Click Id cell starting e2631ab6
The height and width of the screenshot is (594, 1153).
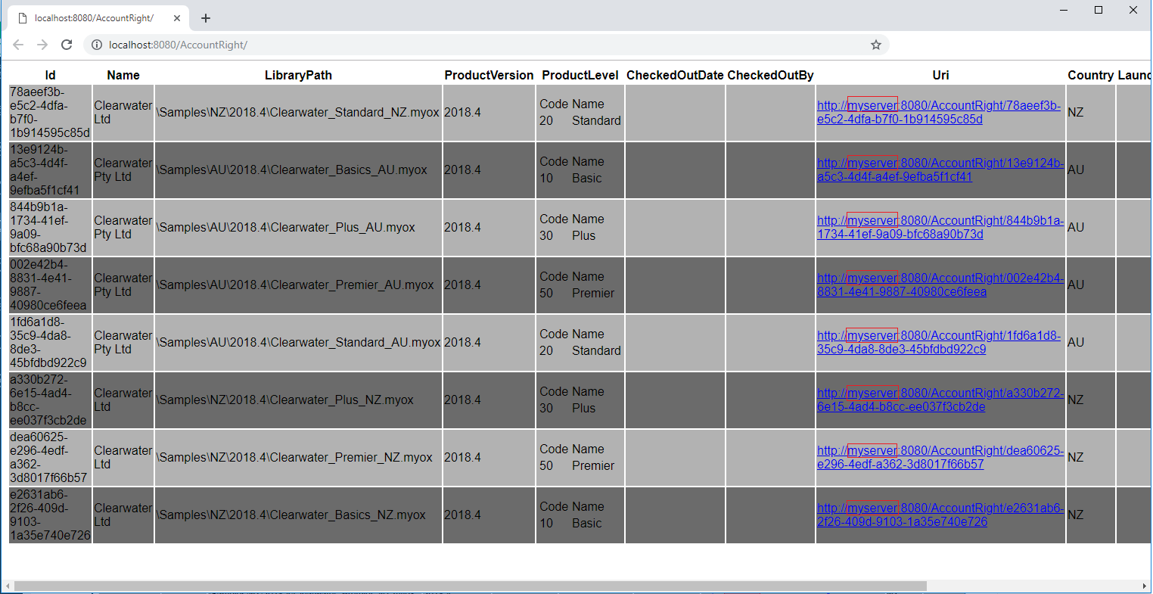coord(50,515)
